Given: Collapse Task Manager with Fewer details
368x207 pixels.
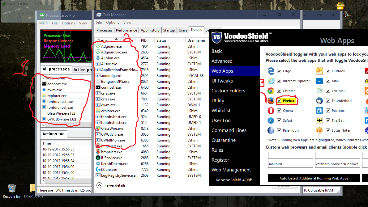Looking at the screenshot, I should (x=111, y=185).
